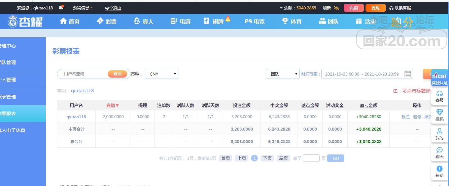Sort by 提现 column header
Image resolution: width=449 pixels, height=186 pixels.
point(143,105)
